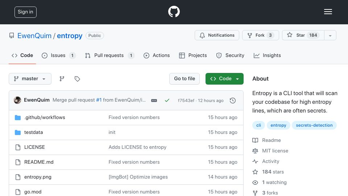
Task: Open the MIT license link
Action: (270, 151)
